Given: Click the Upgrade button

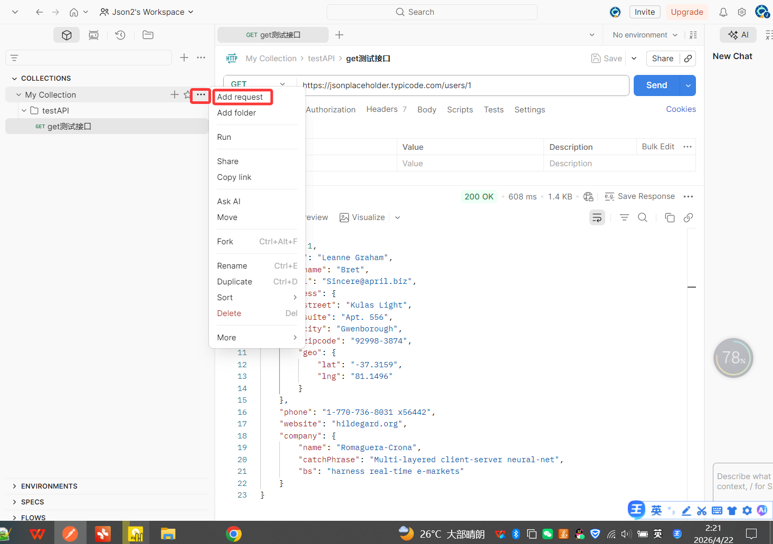Looking at the screenshot, I should click(x=687, y=12).
